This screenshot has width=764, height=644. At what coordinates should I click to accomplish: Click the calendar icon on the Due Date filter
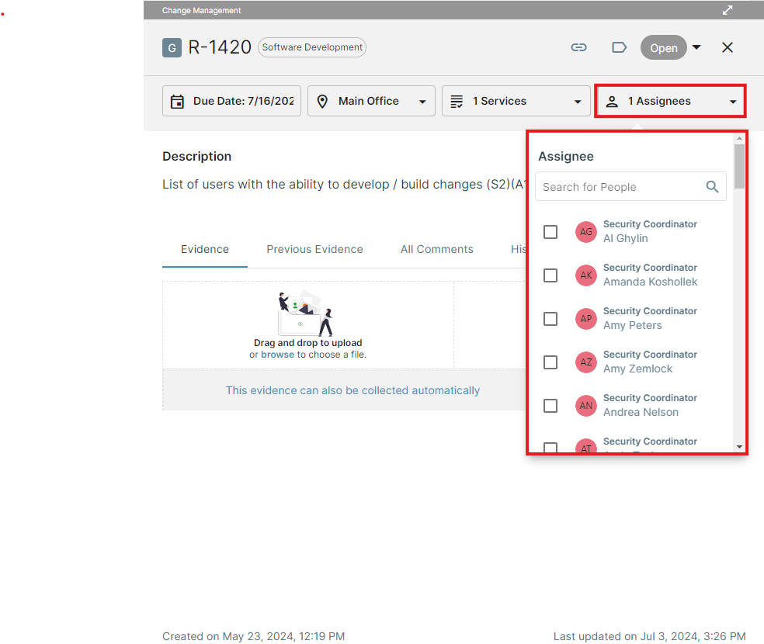tap(179, 100)
